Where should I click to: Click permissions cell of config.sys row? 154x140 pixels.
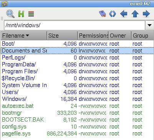pyautogui.click(x=92, y=127)
